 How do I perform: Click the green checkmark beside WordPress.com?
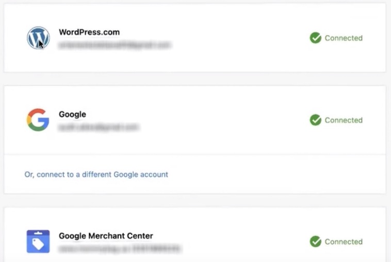316,38
